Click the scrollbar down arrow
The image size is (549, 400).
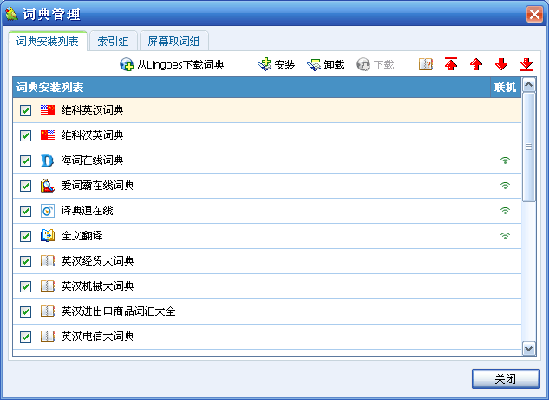point(529,349)
